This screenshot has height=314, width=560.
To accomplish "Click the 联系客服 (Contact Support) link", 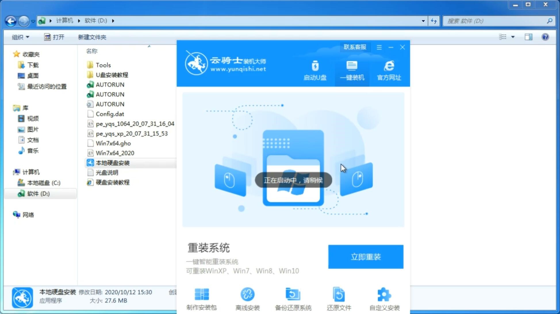I will (354, 47).
